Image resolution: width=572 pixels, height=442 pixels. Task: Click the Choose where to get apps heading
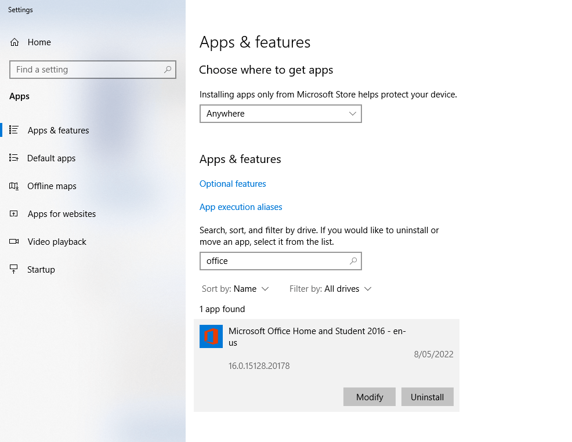pyautogui.click(x=266, y=70)
